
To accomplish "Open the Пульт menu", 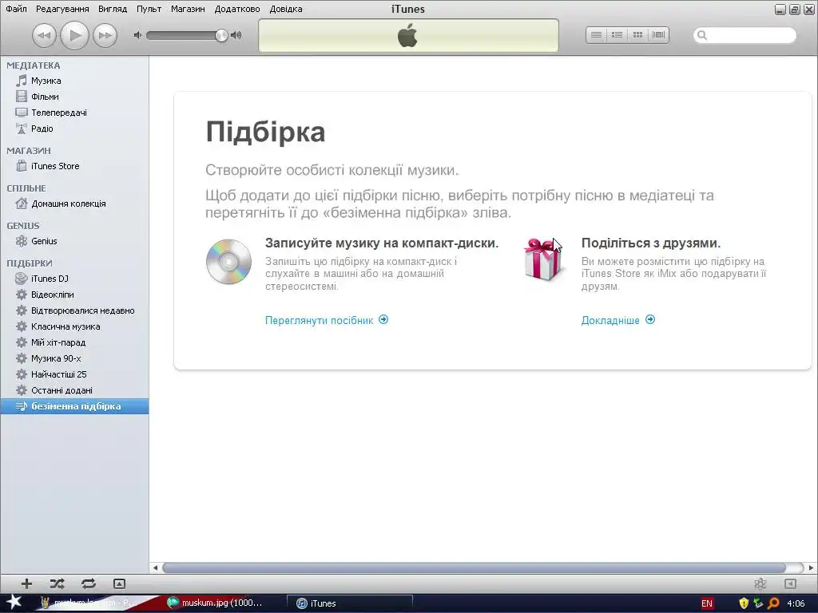I will point(149,9).
